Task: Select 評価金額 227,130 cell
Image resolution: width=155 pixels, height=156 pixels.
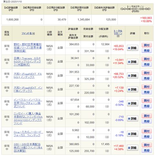Action: (74, 86)
